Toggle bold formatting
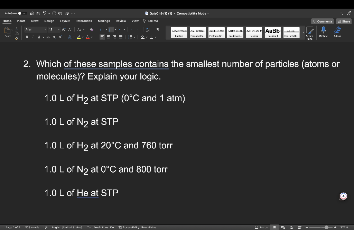The width and height of the screenshot is (354, 230). point(27,36)
